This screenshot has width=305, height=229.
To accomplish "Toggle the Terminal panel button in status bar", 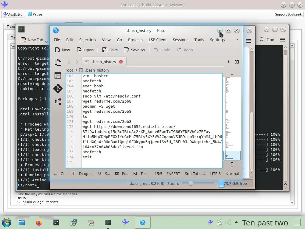I will (141, 174).
